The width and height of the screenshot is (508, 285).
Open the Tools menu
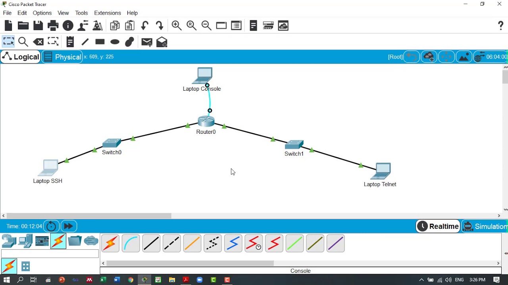pos(81,13)
